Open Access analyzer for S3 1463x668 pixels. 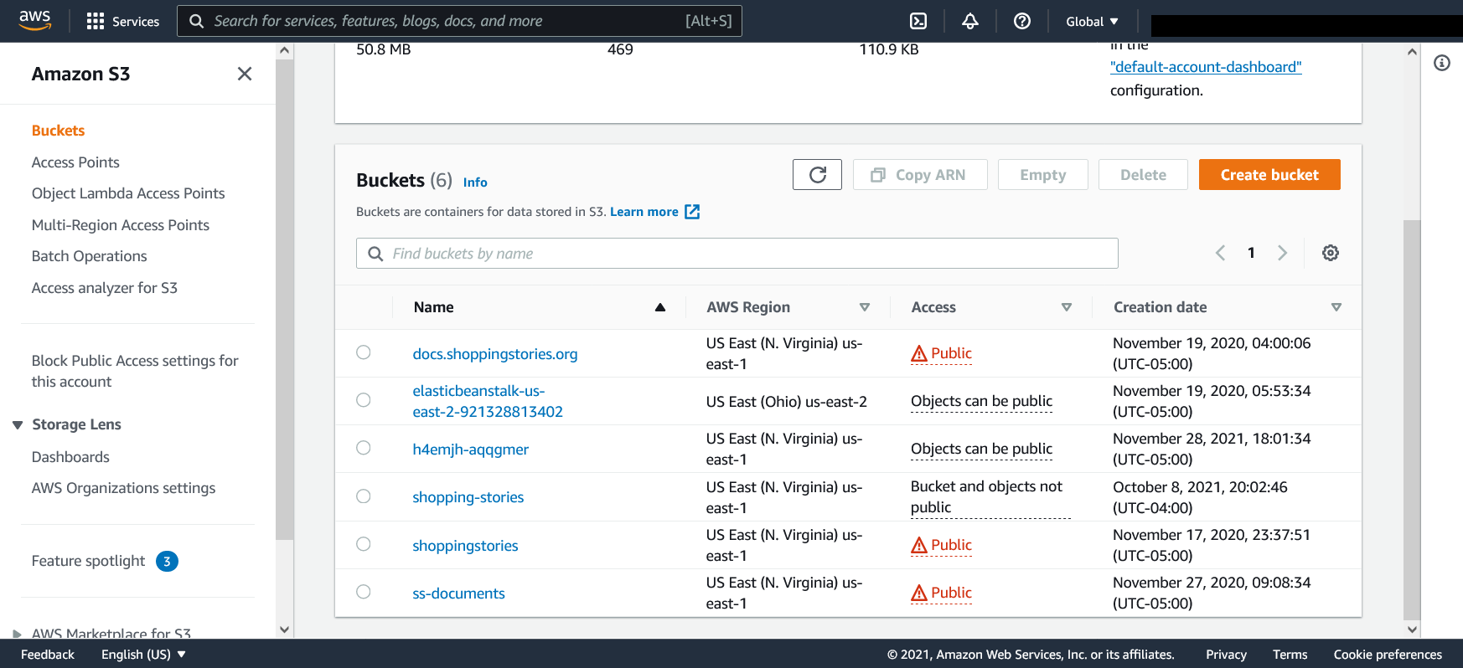pos(105,288)
